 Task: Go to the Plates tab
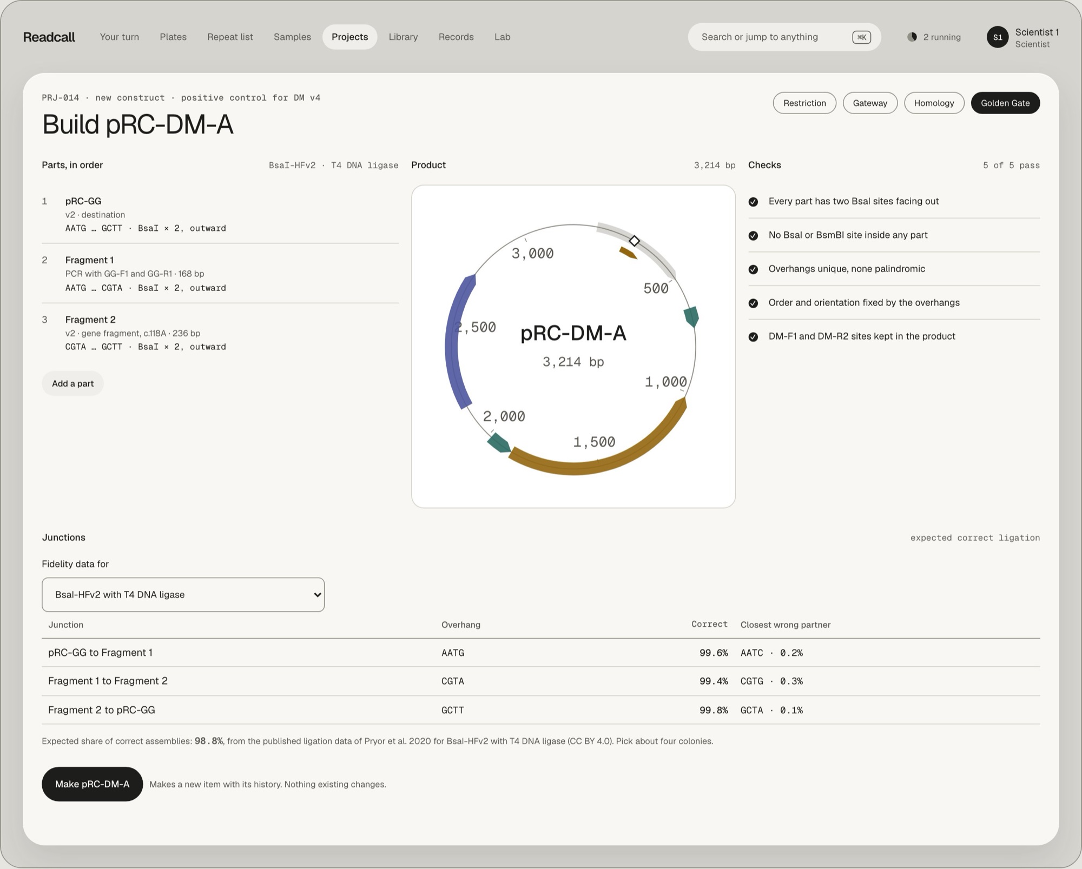[x=173, y=37]
